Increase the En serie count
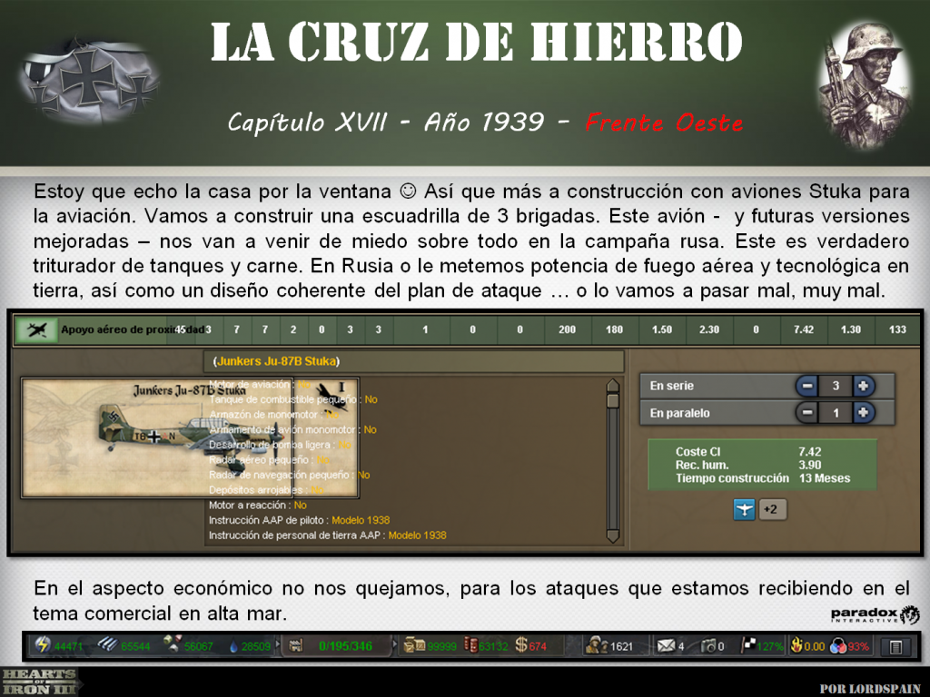The height and width of the screenshot is (697, 930). [x=864, y=386]
